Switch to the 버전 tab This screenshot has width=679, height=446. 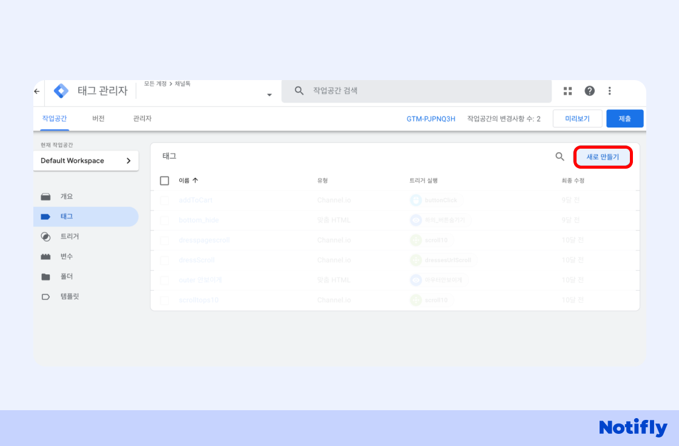(x=98, y=118)
